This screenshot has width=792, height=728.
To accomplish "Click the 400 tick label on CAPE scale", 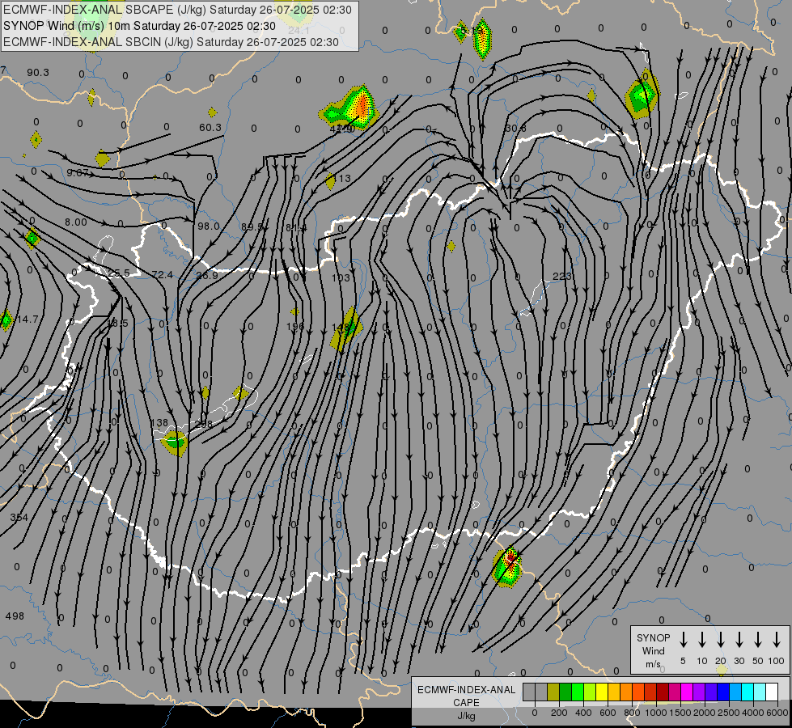I will pyautogui.click(x=583, y=713).
